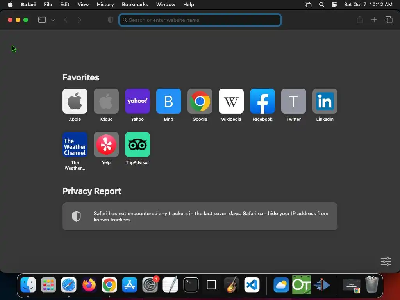Open System Settings from the Dock
This screenshot has height=300, width=400.
point(150,284)
